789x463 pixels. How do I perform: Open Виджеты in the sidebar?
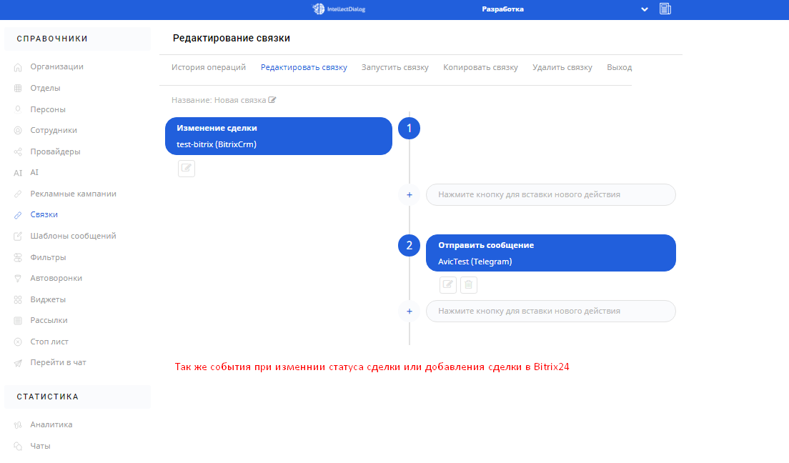(x=48, y=299)
